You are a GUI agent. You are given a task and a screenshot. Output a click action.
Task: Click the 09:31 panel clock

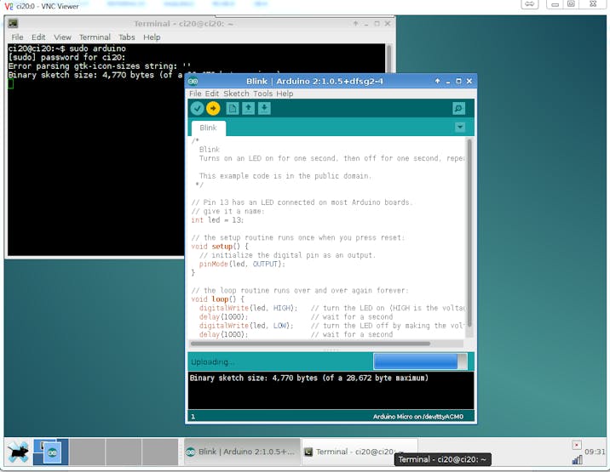595,452
